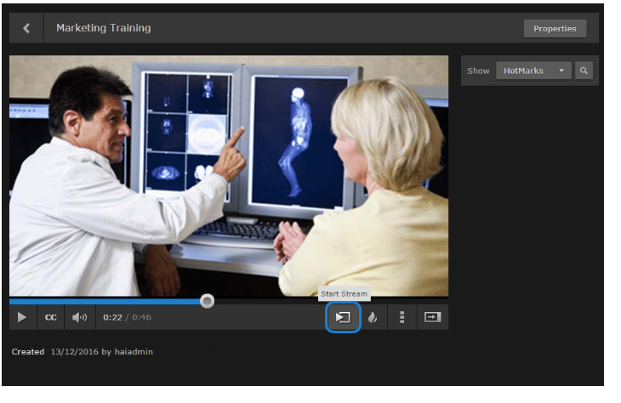This screenshot has height=403, width=621.
Task: Click the haiadmin creator name
Action: [134, 351]
